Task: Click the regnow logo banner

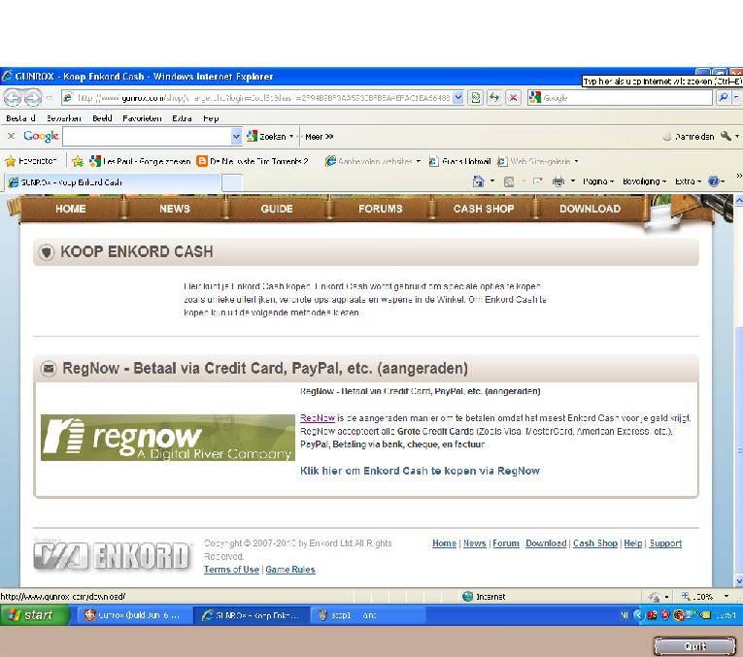Action: (167, 439)
